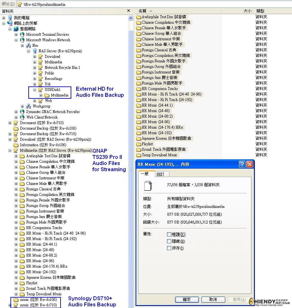Click the 取消 (Cancel) button

click(x=213, y=299)
